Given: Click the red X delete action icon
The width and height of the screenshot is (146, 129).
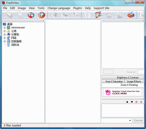Looking at the screenshot, I should (x=136, y=102).
